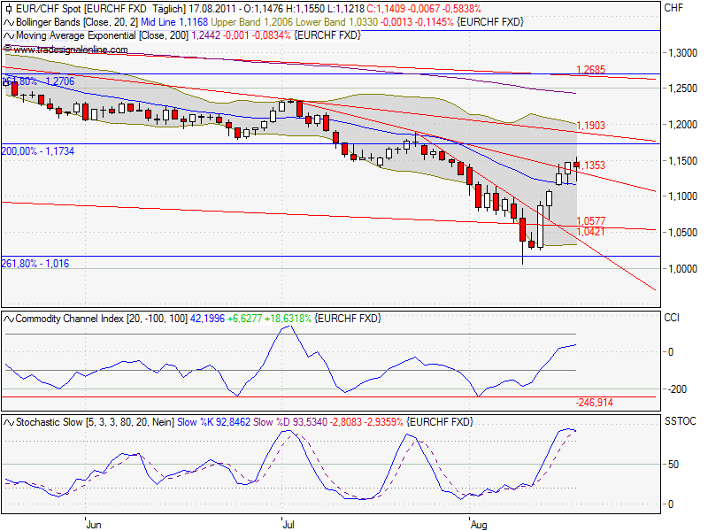This screenshot has height=531, width=708.
Task: Click the Upper Band 1,2006 value
Action: point(252,22)
